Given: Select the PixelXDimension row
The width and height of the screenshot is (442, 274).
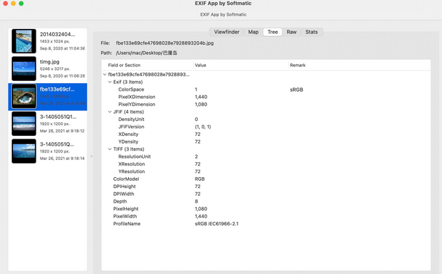Looking at the screenshot, I should [266, 97].
